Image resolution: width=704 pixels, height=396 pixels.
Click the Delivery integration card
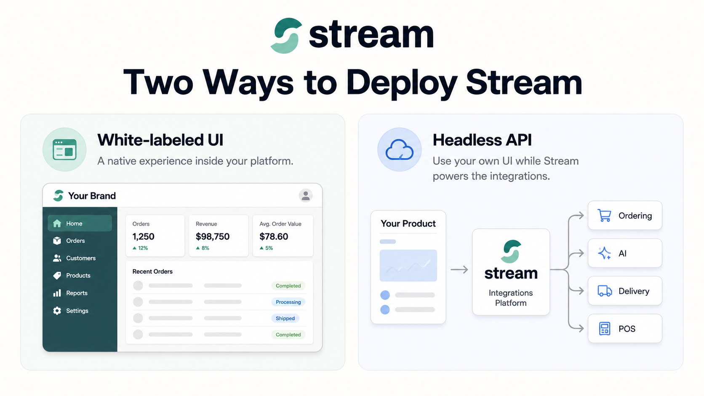pos(625,291)
